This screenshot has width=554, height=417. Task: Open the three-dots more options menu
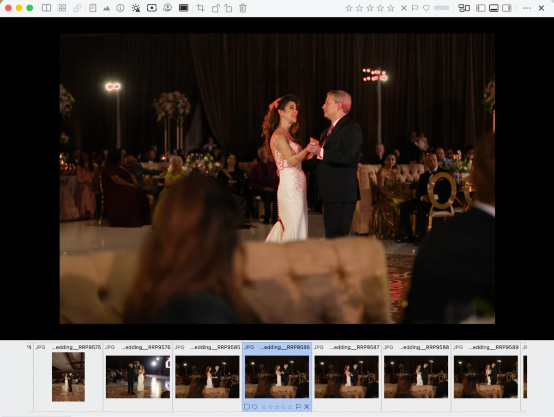pos(527,8)
